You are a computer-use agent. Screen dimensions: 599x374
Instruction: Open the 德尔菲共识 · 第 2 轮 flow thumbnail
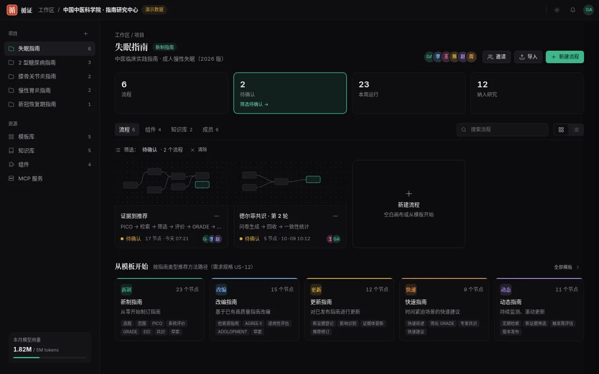pyautogui.click(x=290, y=182)
